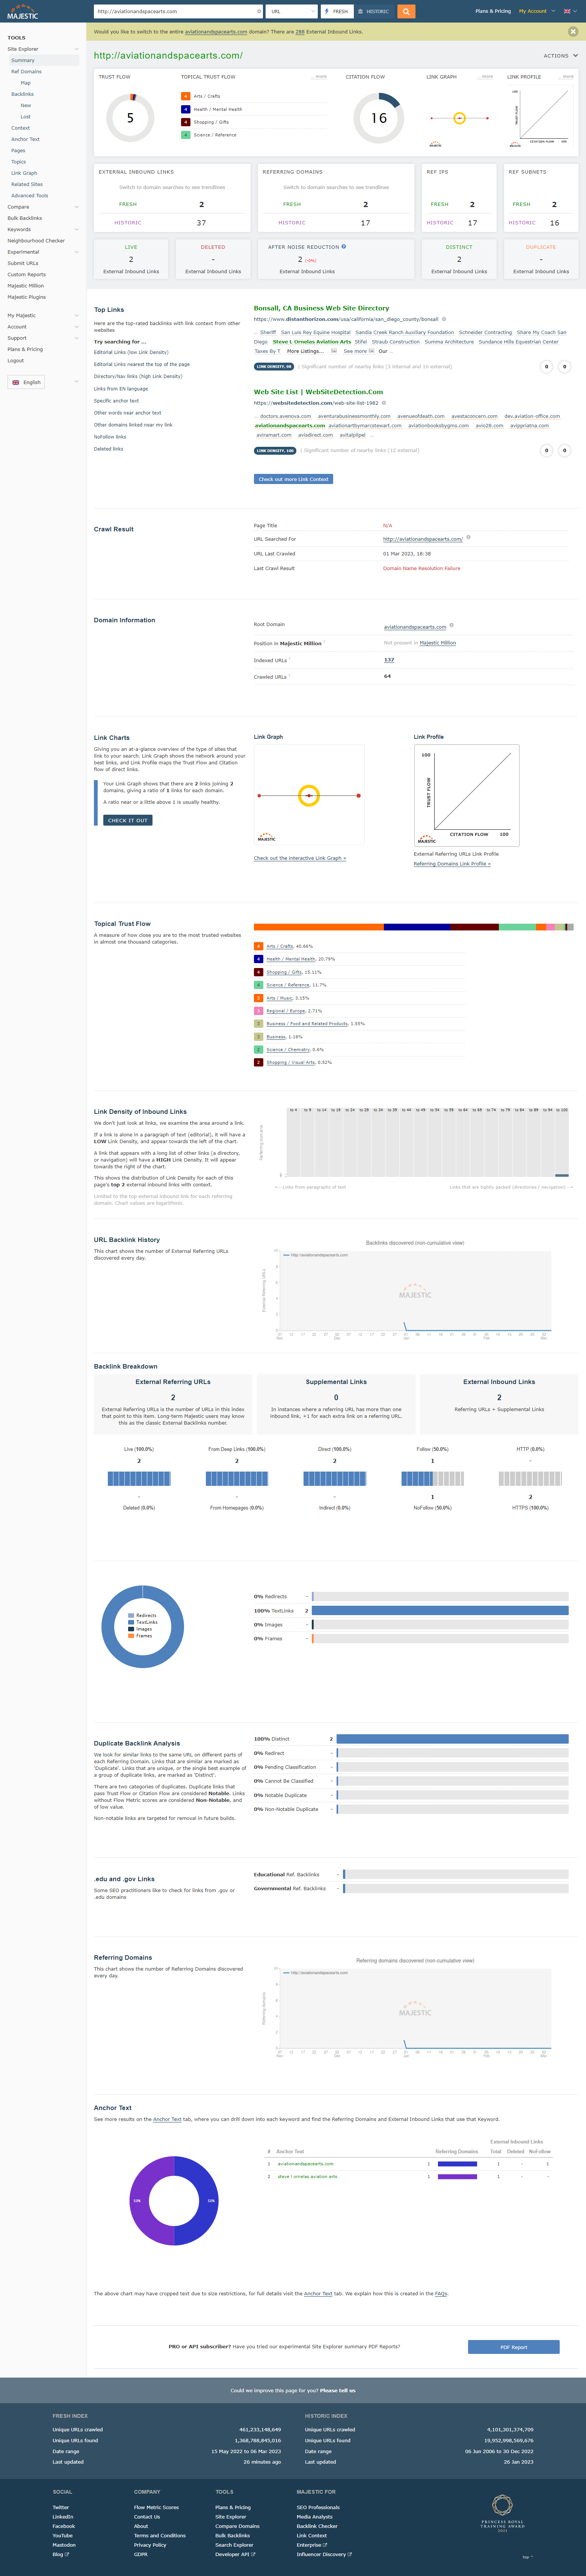
Task: Collapse the Site Explorer sidebar section
Action: [x=76, y=49]
